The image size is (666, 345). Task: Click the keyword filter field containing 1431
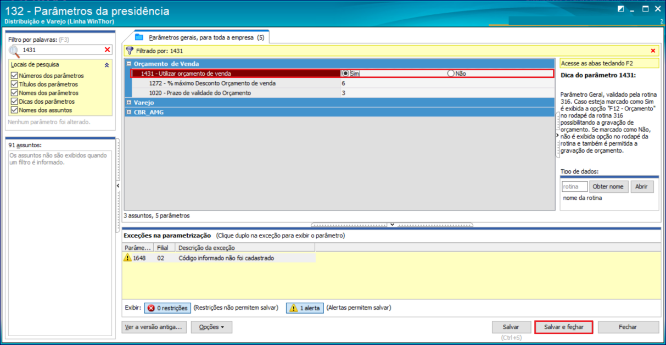(x=61, y=50)
